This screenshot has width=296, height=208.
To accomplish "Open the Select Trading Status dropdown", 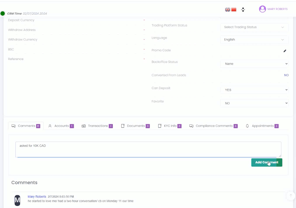I will (x=254, y=27).
